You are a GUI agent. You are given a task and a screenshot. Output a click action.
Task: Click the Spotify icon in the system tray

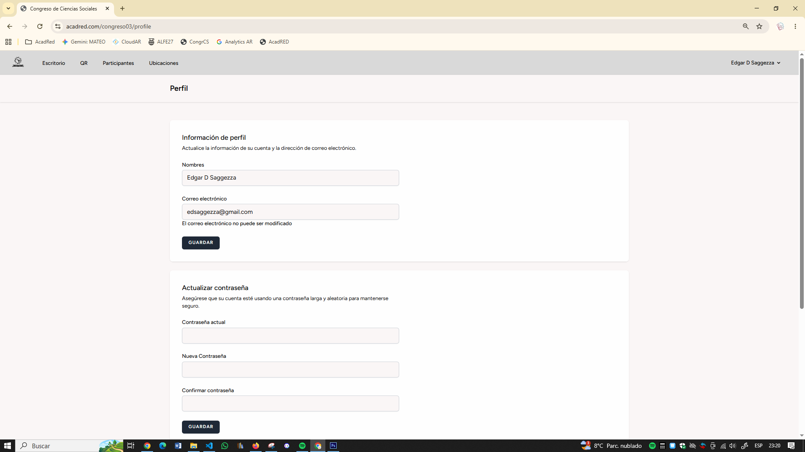pos(652,446)
